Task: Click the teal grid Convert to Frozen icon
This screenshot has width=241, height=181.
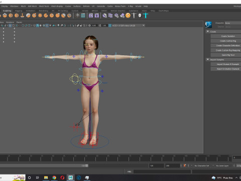Action: point(83,16)
